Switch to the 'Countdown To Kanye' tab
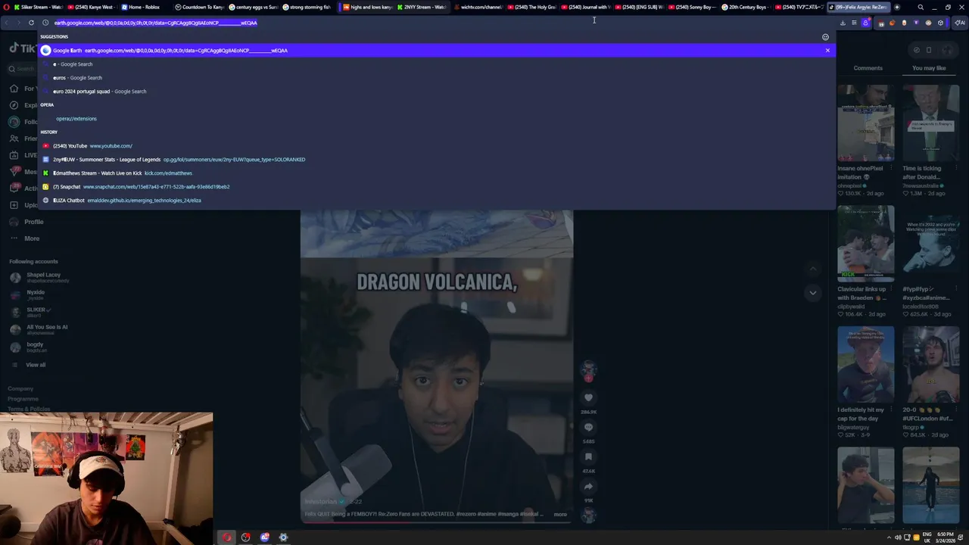Screen dimensions: 969x545 (198, 7)
